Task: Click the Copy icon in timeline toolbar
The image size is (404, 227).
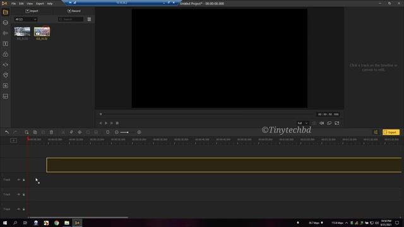Action: click(35, 132)
